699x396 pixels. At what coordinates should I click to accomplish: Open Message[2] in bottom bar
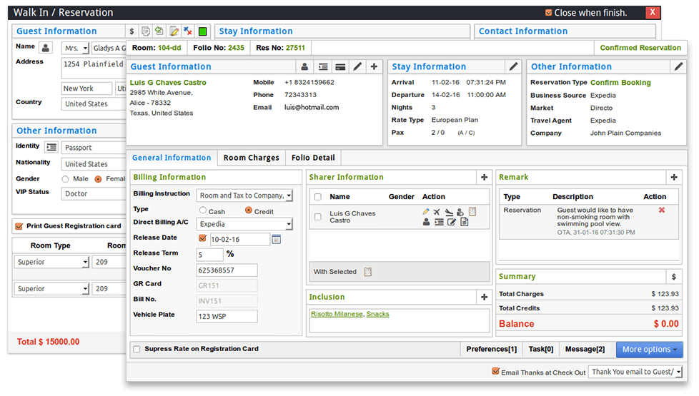(x=585, y=350)
